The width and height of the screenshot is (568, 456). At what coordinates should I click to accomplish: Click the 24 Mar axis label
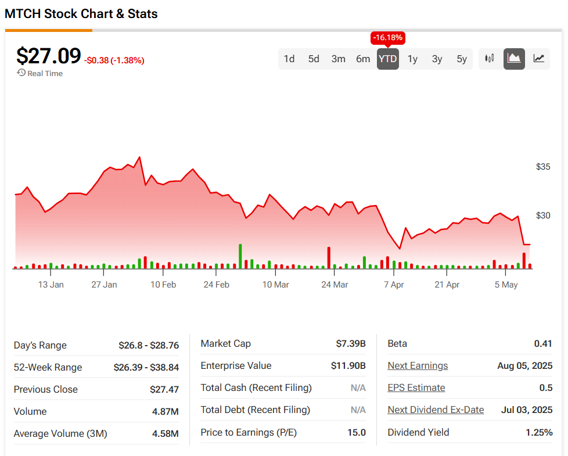click(335, 285)
